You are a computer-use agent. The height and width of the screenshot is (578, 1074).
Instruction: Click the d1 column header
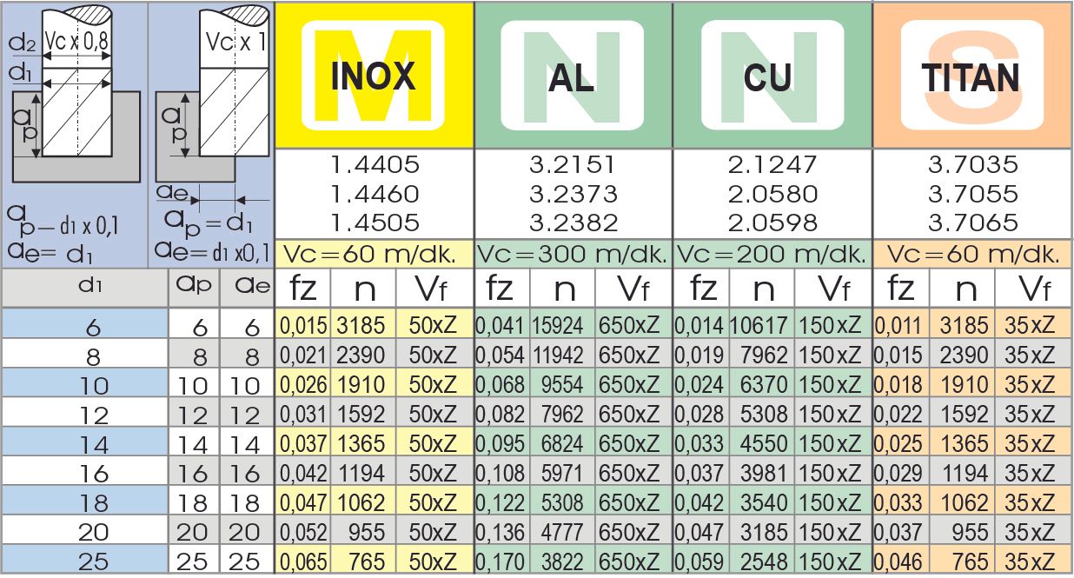tap(85, 287)
